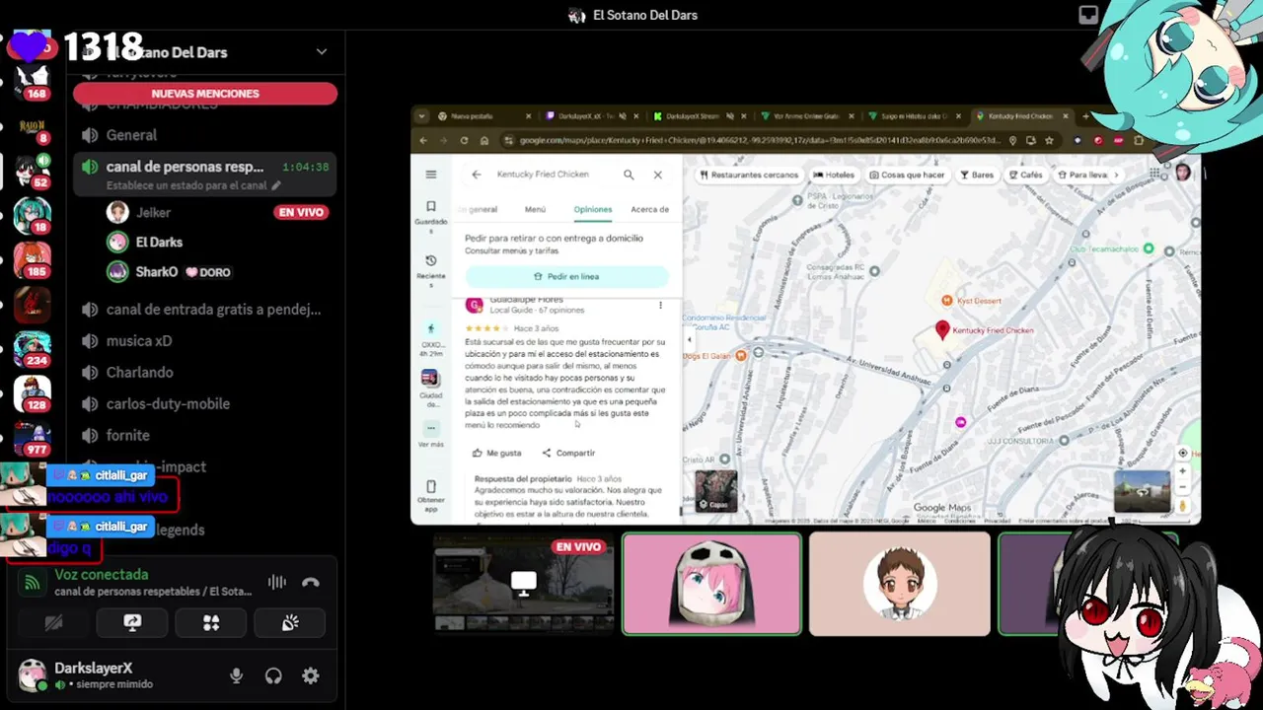
Task: Join the General voice channel
Action: [205, 135]
